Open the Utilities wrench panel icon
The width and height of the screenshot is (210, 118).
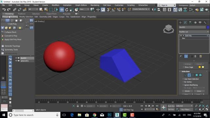tap(205, 23)
